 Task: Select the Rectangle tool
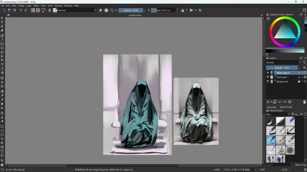[2, 44]
